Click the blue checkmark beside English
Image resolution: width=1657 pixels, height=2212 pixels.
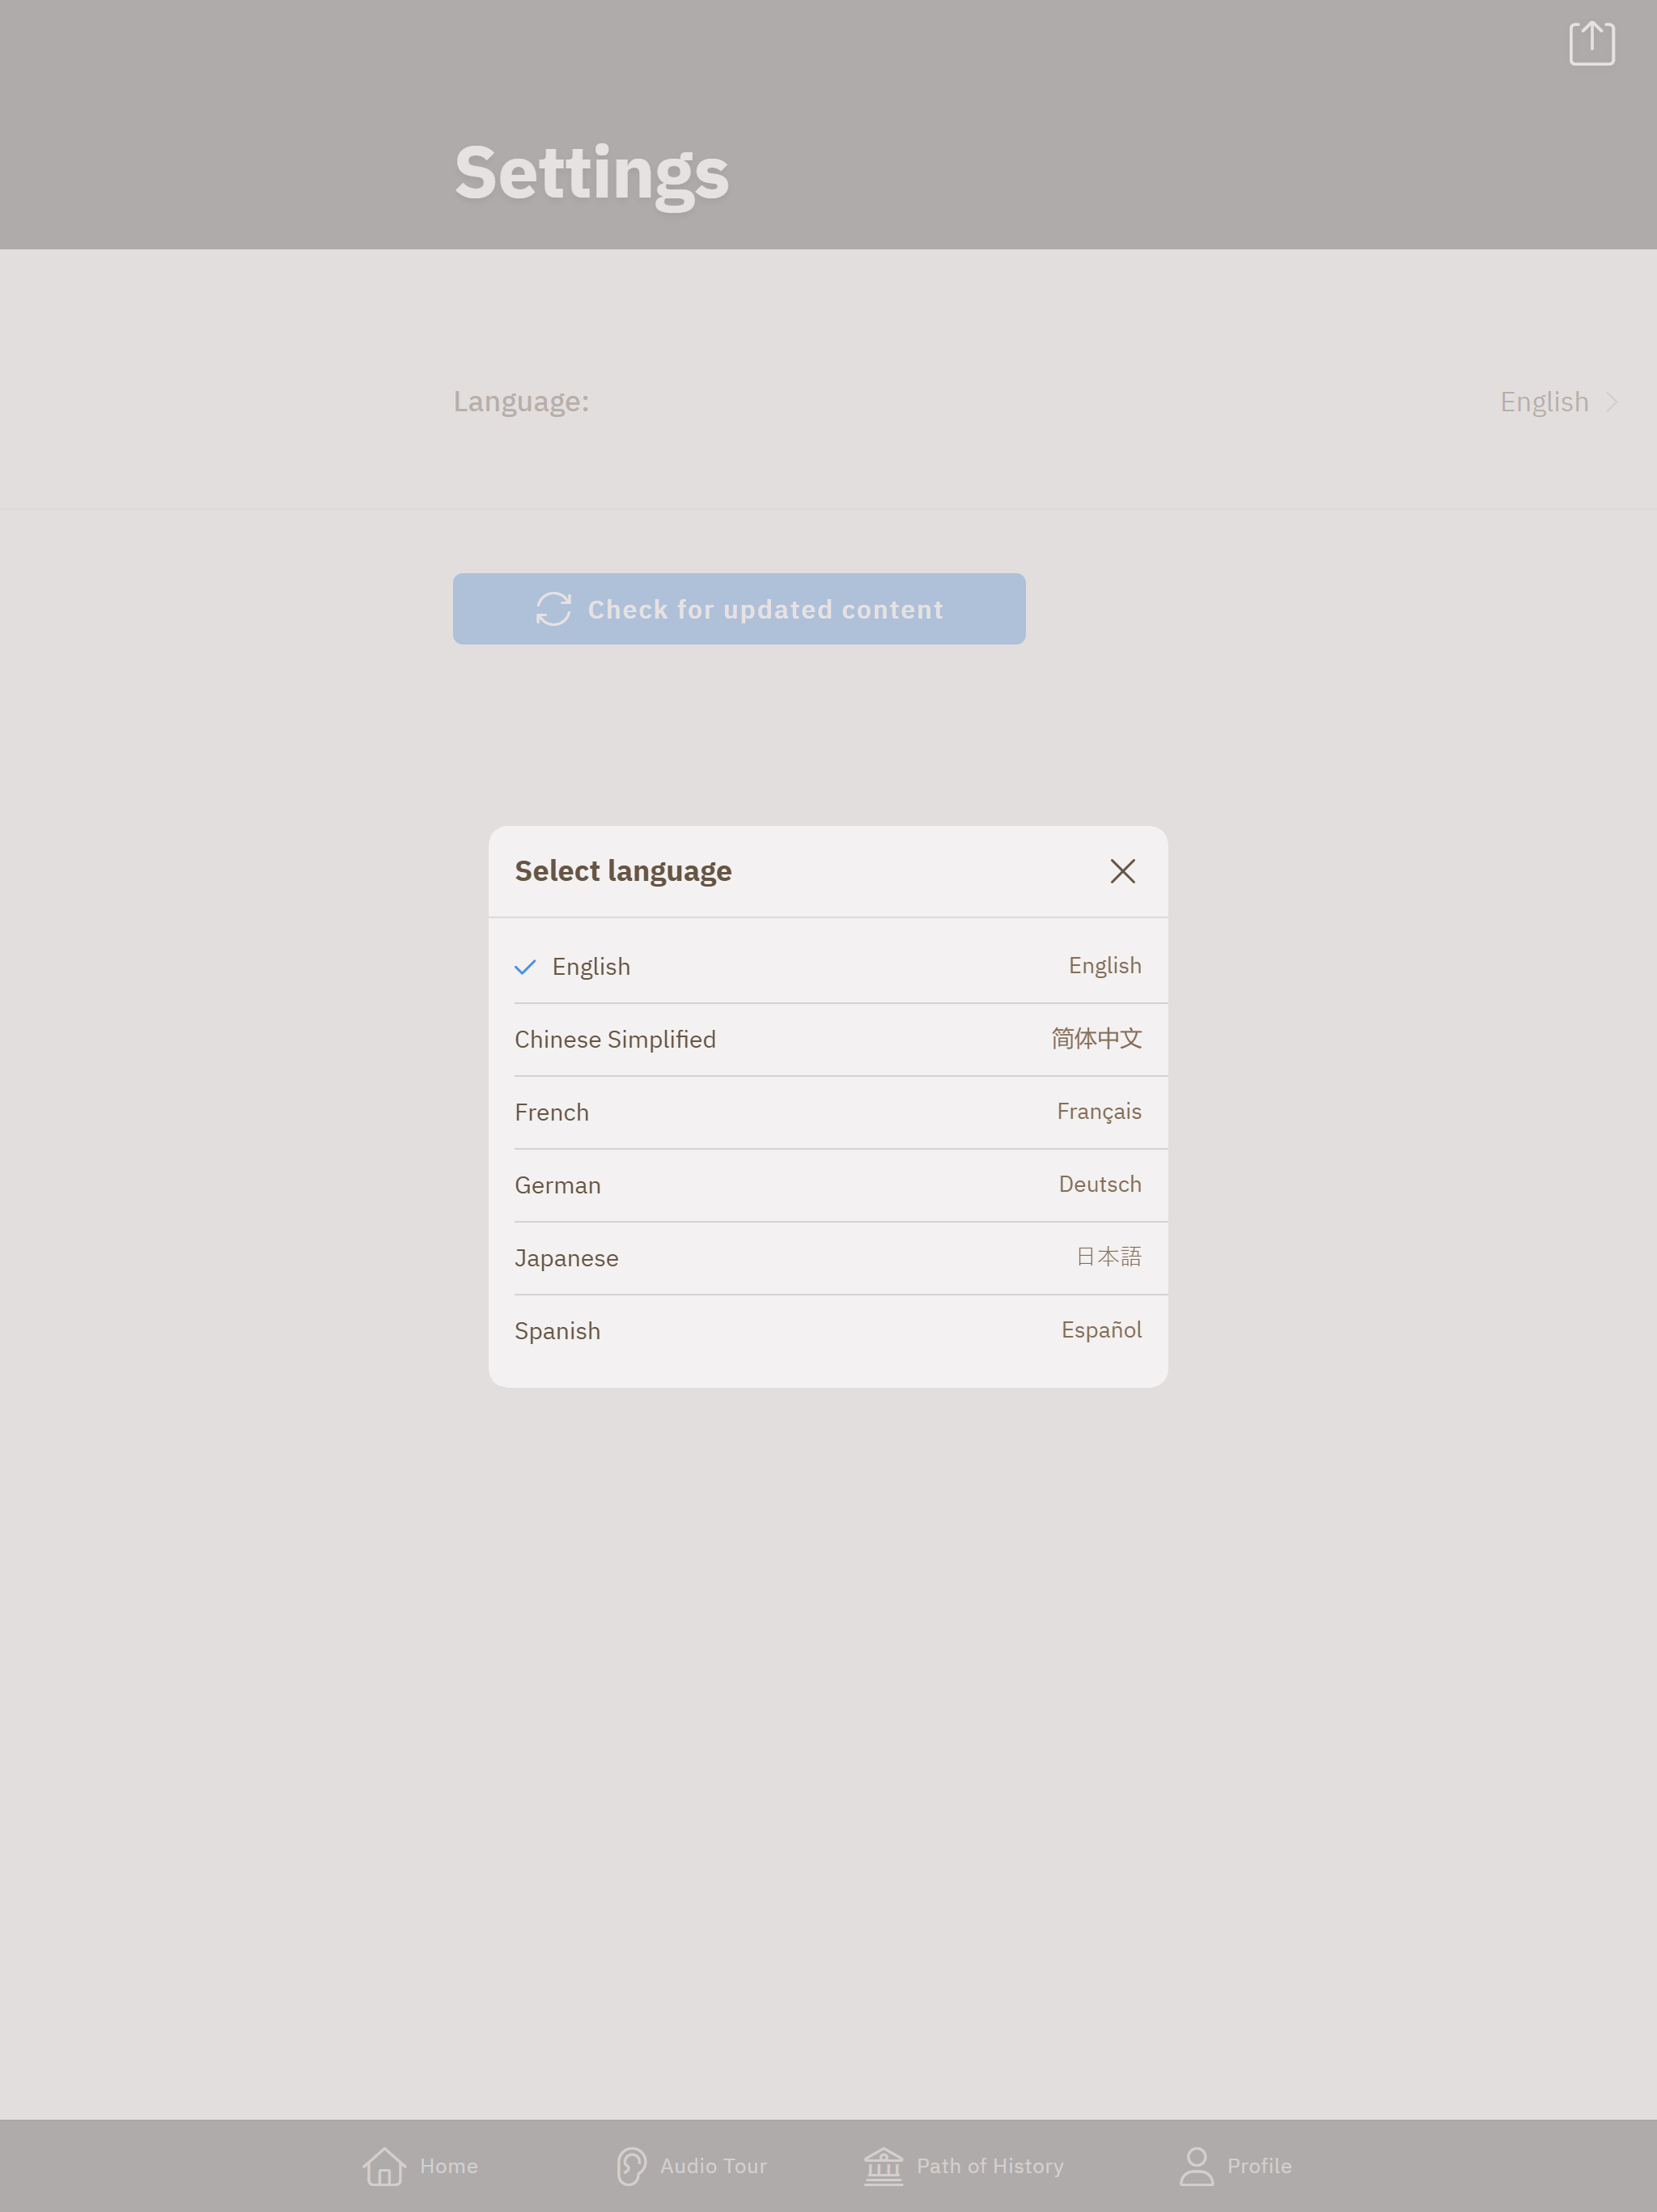click(x=524, y=967)
